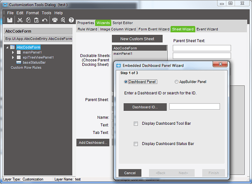Click the AbcCodeForm panel header
This screenshot has height=184, width=252.
pos(38,31)
